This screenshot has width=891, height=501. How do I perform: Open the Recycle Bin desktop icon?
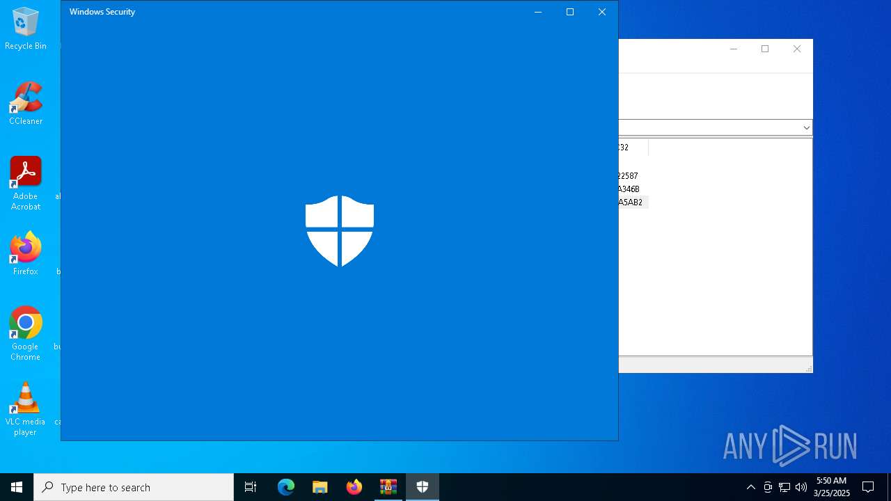pos(26,29)
